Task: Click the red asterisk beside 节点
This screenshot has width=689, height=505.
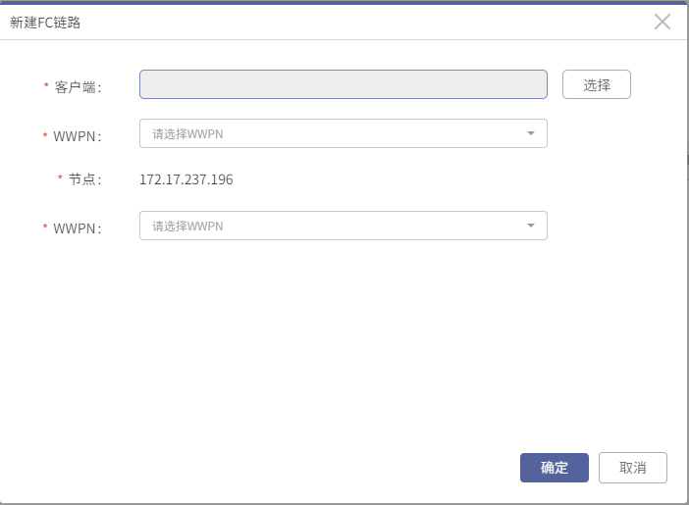Action: 60,177
